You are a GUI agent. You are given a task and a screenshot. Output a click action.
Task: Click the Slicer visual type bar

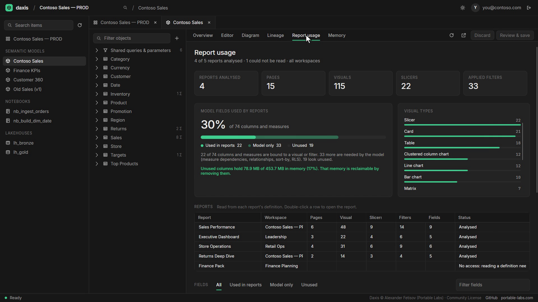click(462, 125)
